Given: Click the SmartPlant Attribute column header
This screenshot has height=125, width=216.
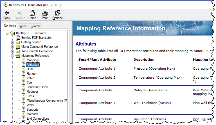Looking at the screenshot, I should (97, 60).
